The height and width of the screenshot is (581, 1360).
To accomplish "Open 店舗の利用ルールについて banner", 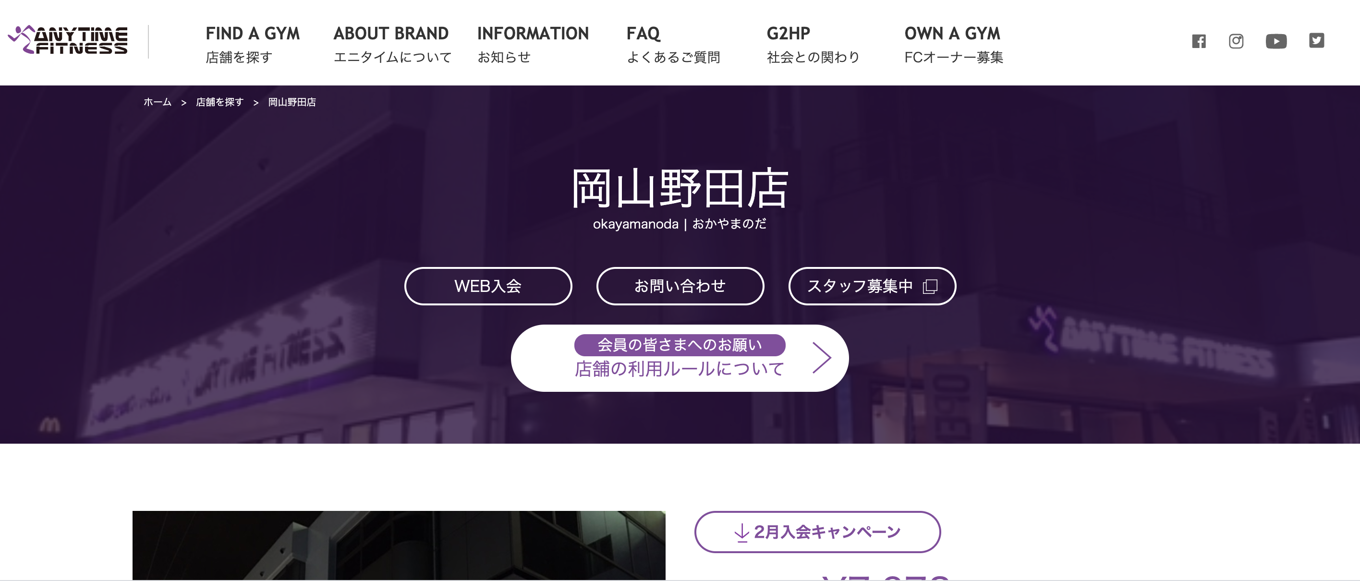I will tap(680, 358).
